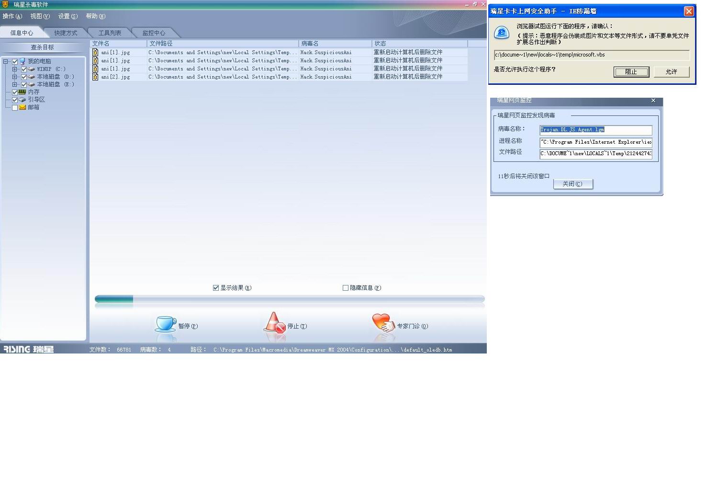Click the 本地磁盘 (E:) drive icon
The image size is (718, 479).
[x=32, y=84]
